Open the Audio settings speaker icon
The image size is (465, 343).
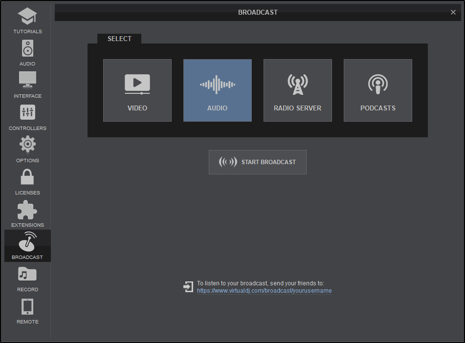tap(27, 49)
